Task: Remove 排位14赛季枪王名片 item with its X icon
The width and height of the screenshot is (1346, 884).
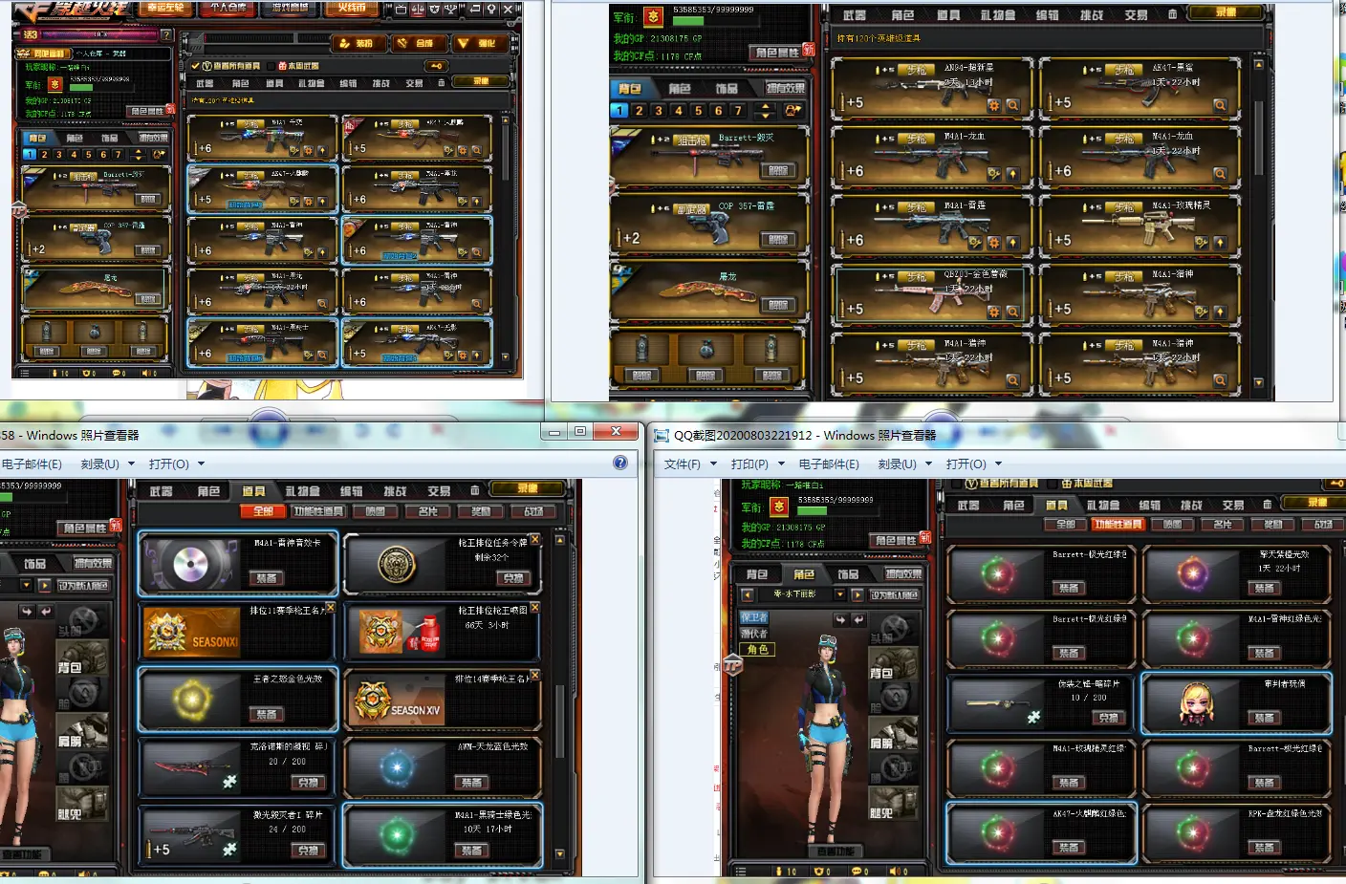Action: pyautogui.click(x=535, y=676)
